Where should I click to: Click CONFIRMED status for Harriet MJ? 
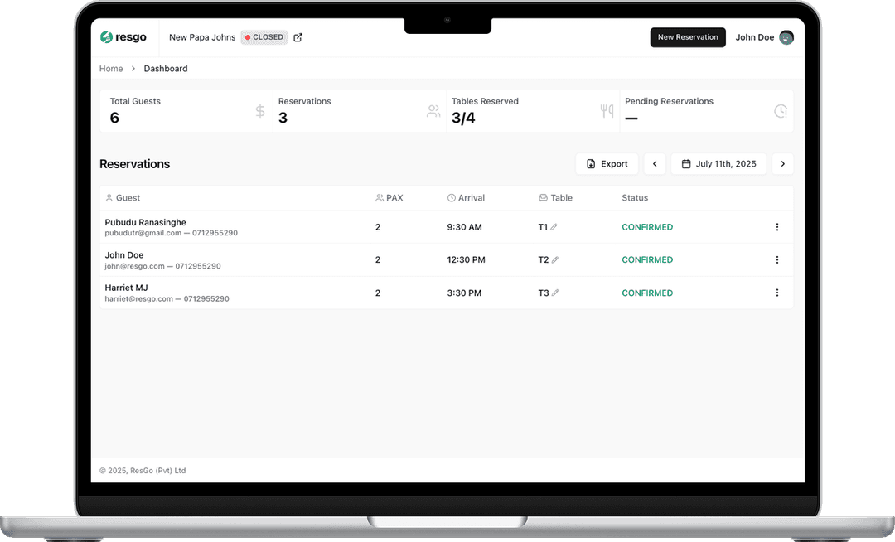click(647, 293)
